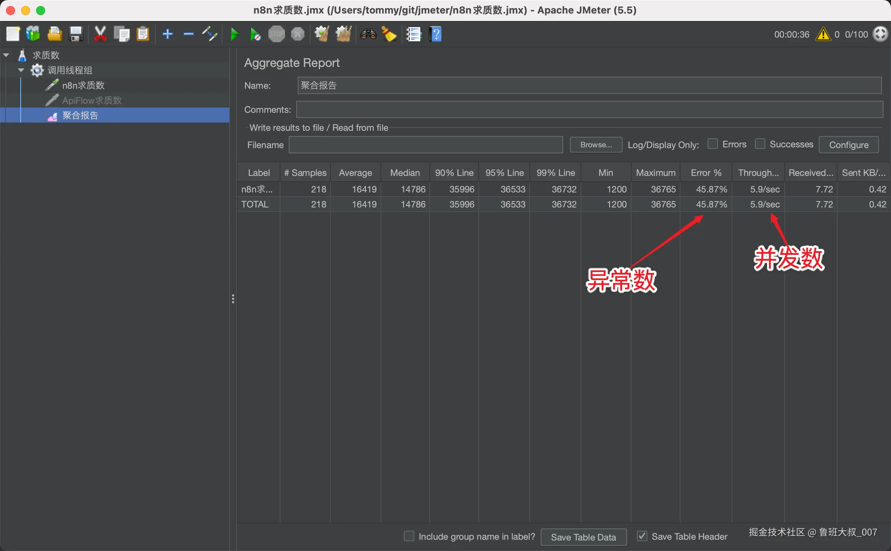Image resolution: width=891 pixels, height=551 pixels.
Task: Uncheck Save Table Header checkbox
Action: (642, 536)
